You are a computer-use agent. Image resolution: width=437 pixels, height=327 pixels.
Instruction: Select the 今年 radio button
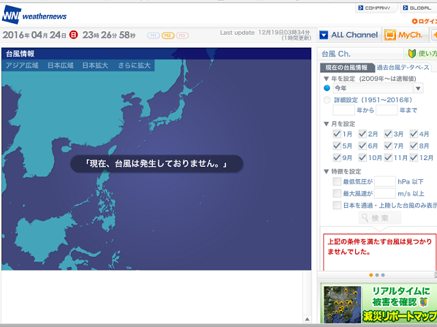327,88
